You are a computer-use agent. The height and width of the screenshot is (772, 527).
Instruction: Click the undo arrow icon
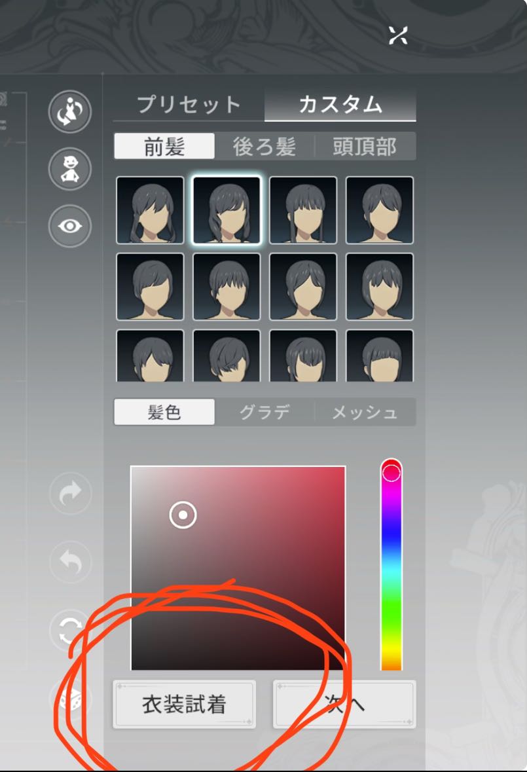pyautogui.click(x=70, y=561)
